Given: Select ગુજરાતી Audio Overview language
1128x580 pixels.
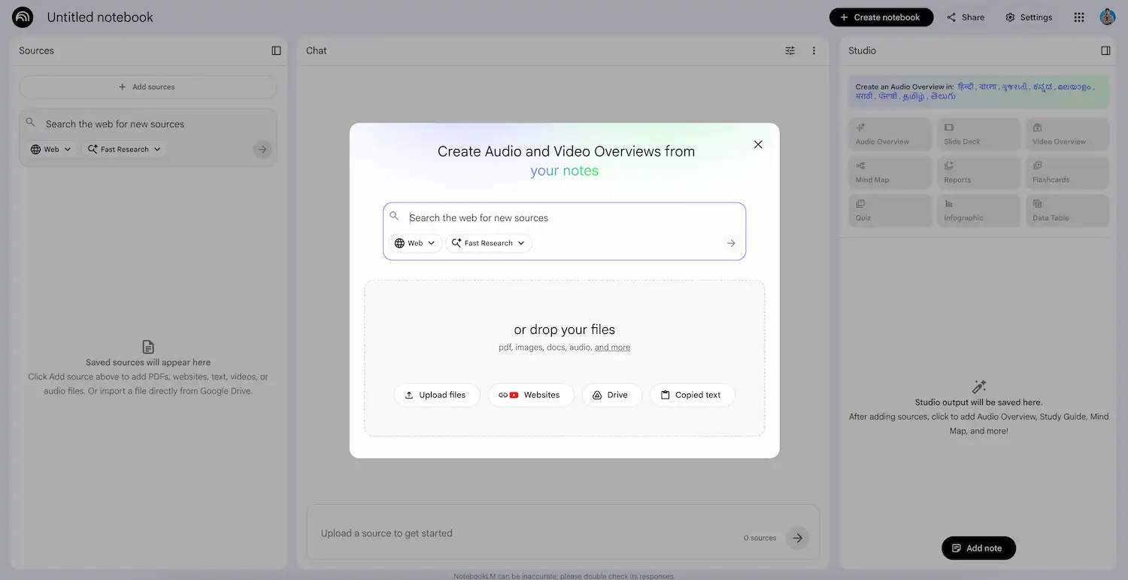Looking at the screenshot, I should (1014, 87).
